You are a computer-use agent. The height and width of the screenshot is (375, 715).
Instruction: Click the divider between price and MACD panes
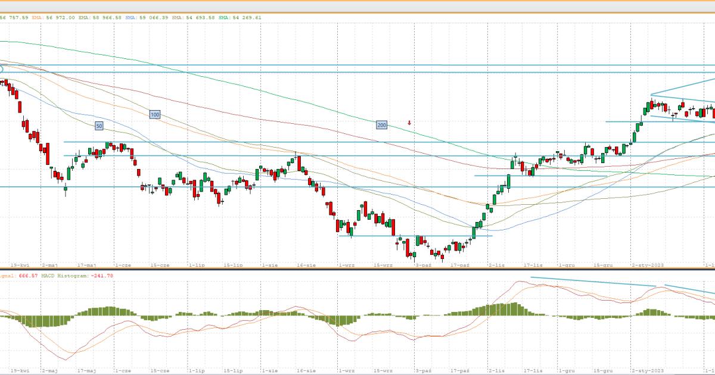point(357,269)
